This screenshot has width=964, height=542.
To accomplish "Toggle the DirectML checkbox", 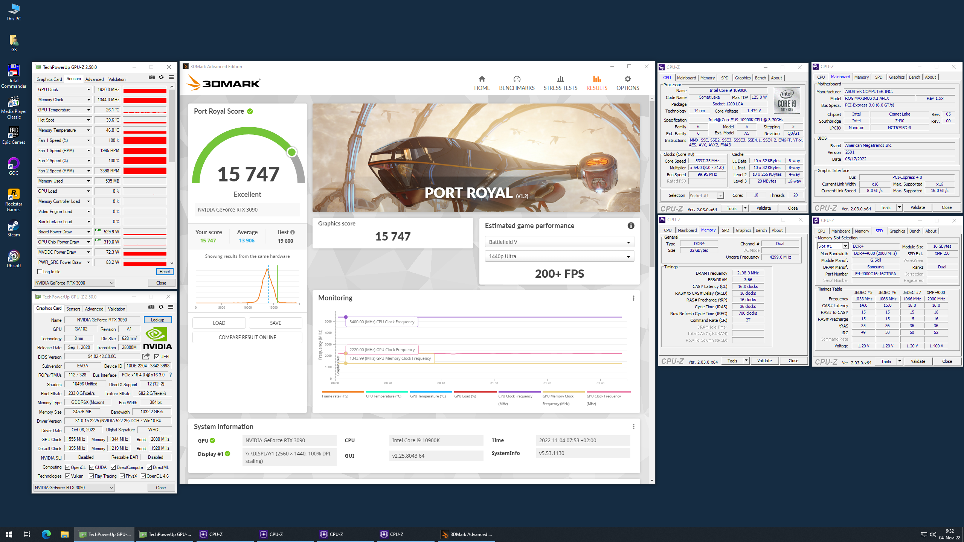I will click(x=149, y=467).
